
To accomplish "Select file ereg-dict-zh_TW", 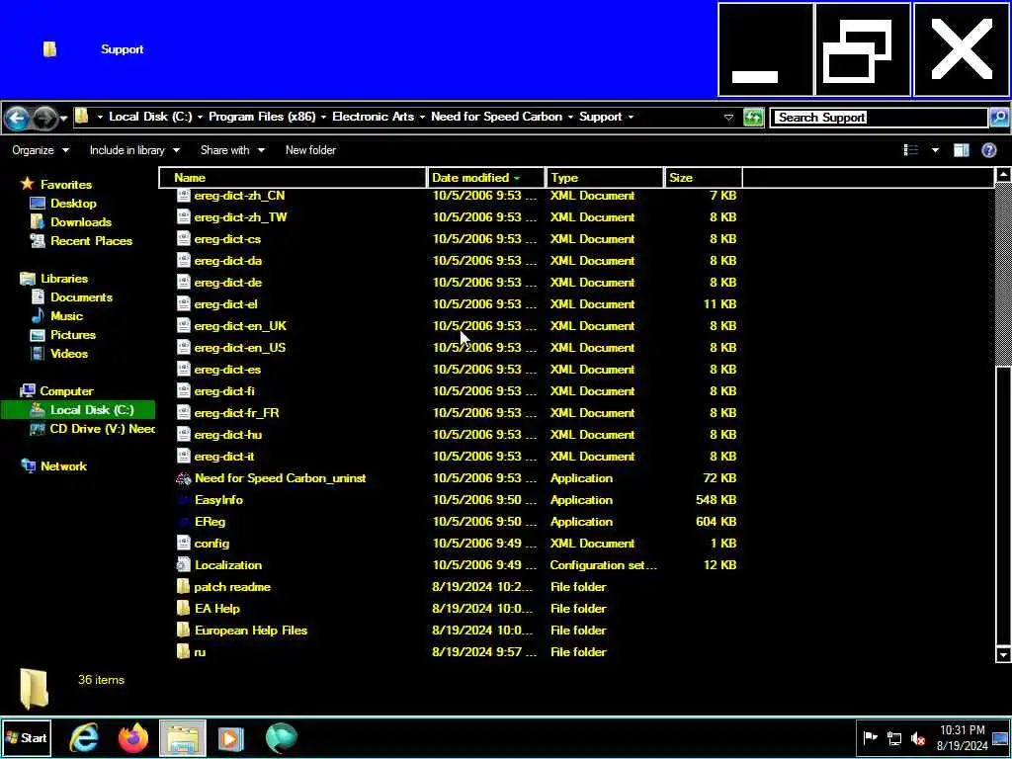I will click(x=240, y=217).
